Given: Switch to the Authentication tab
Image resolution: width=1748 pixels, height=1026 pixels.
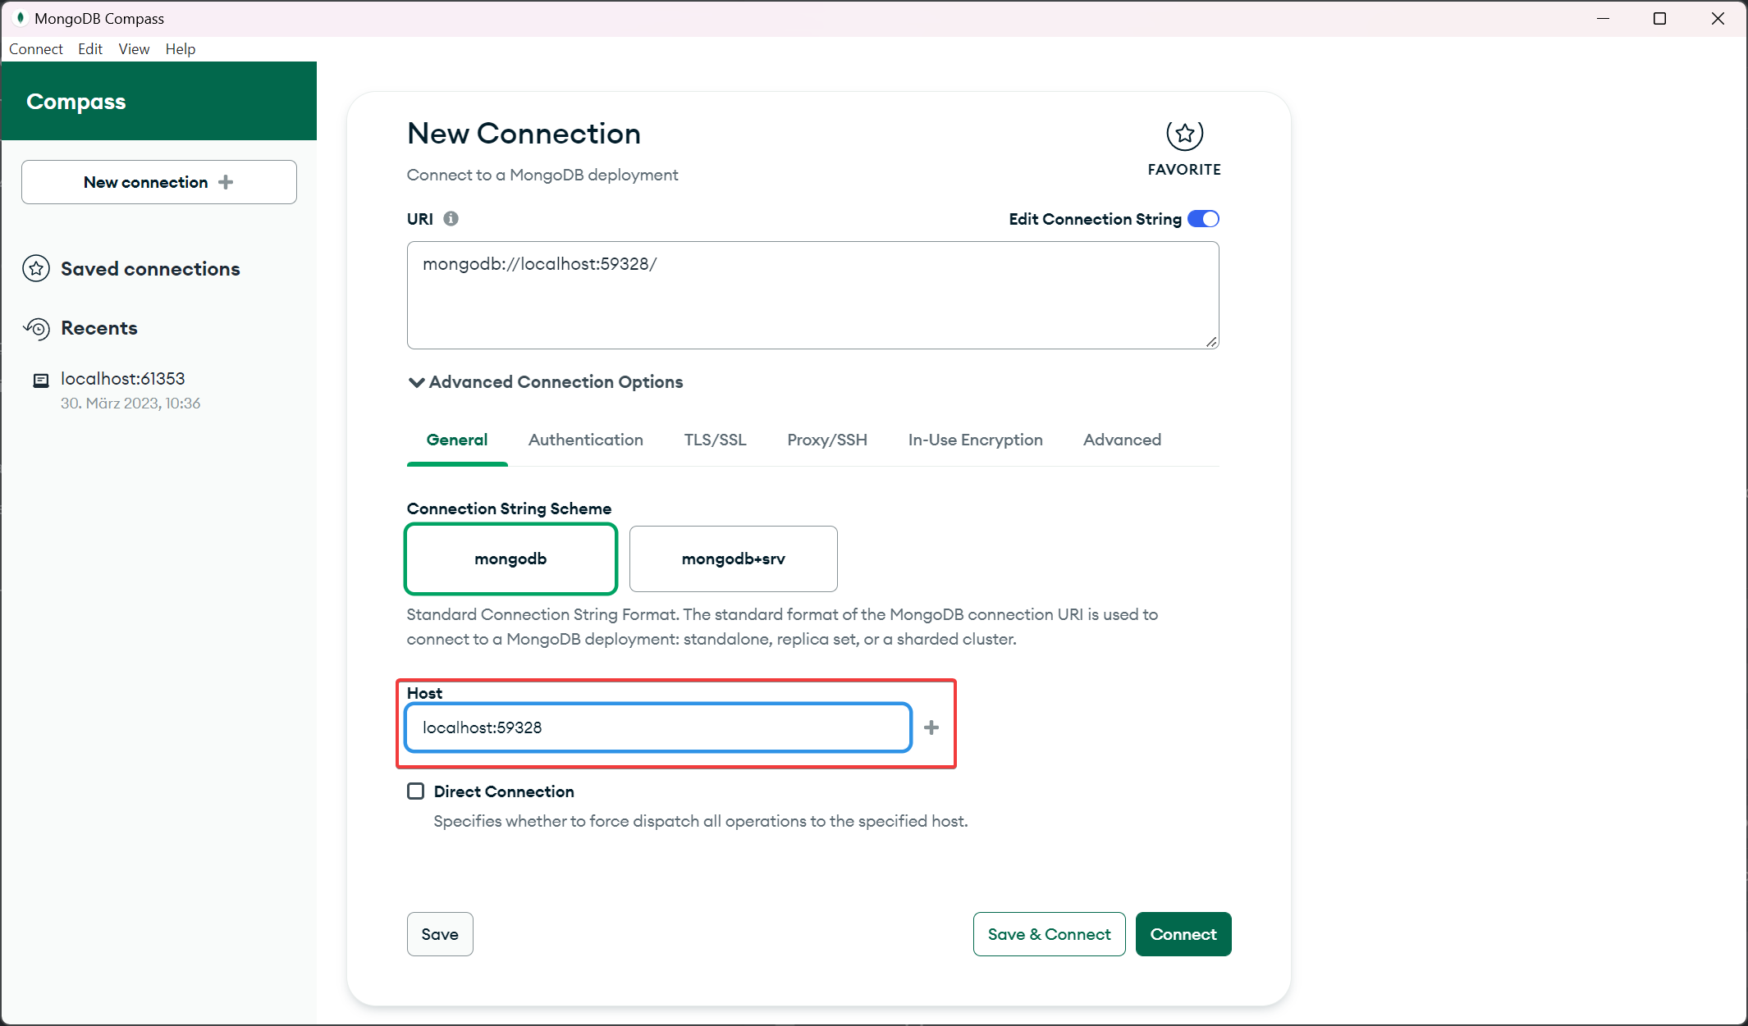Looking at the screenshot, I should (585, 440).
